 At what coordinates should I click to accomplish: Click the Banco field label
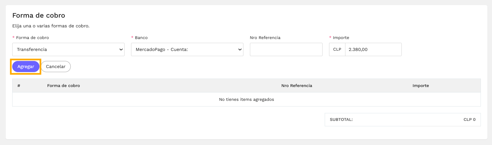pos(141,38)
